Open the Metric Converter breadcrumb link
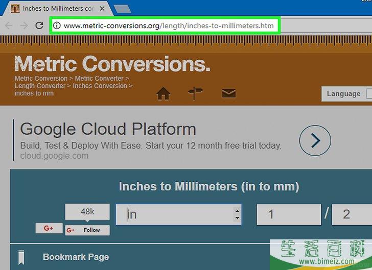Screen dimensions: 372x270 coord(99,78)
